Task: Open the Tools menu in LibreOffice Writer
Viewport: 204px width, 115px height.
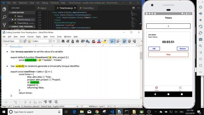Action: [59, 37]
